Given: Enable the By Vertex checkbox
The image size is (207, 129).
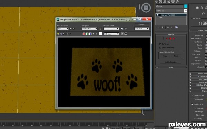Looking at the screenshot, I should [160, 44].
